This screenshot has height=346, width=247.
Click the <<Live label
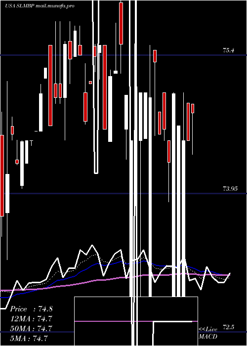(208, 329)
